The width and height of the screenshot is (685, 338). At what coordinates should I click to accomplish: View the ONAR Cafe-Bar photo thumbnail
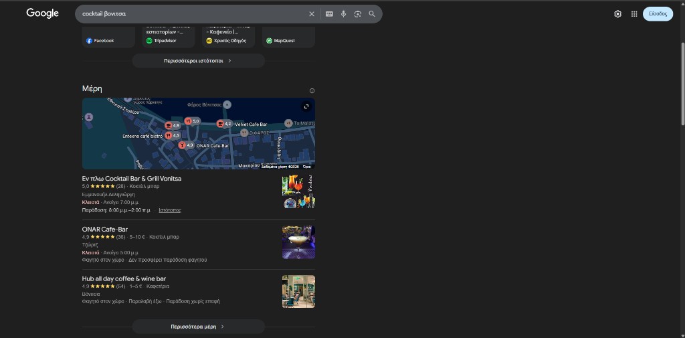pos(298,242)
